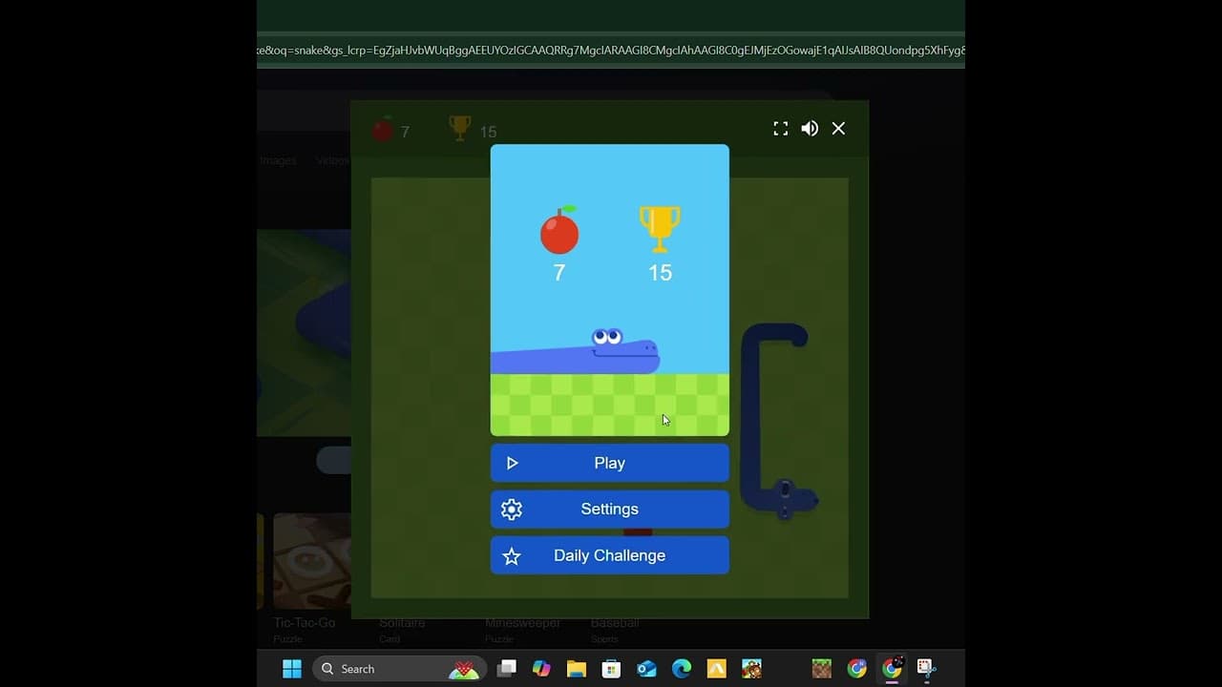Open Microsoft Store from the taskbar

coord(612,669)
